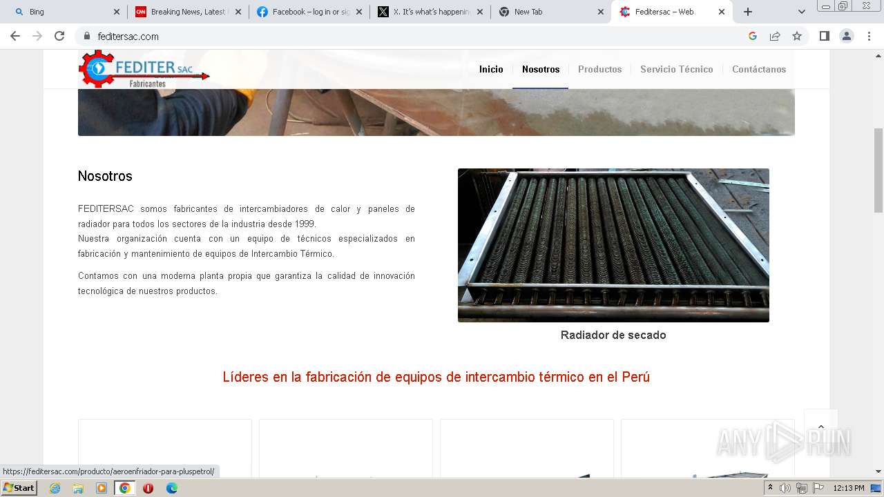The image size is (884, 497).
Task: Toggle the browser side panel
Action: [x=824, y=36]
